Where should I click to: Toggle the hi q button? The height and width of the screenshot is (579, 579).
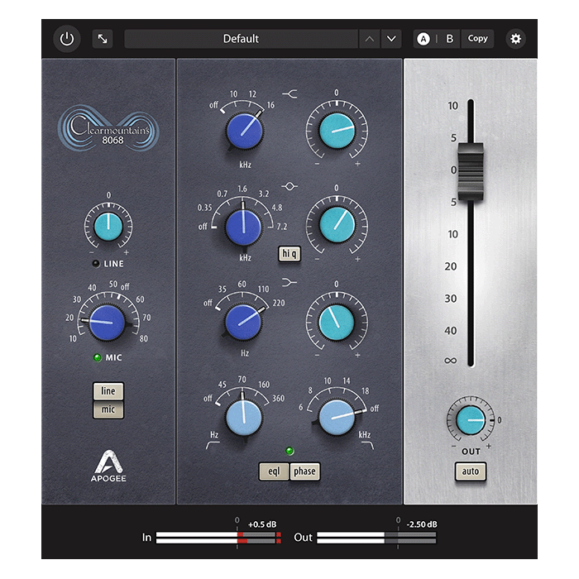pyautogui.click(x=289, y=255)
